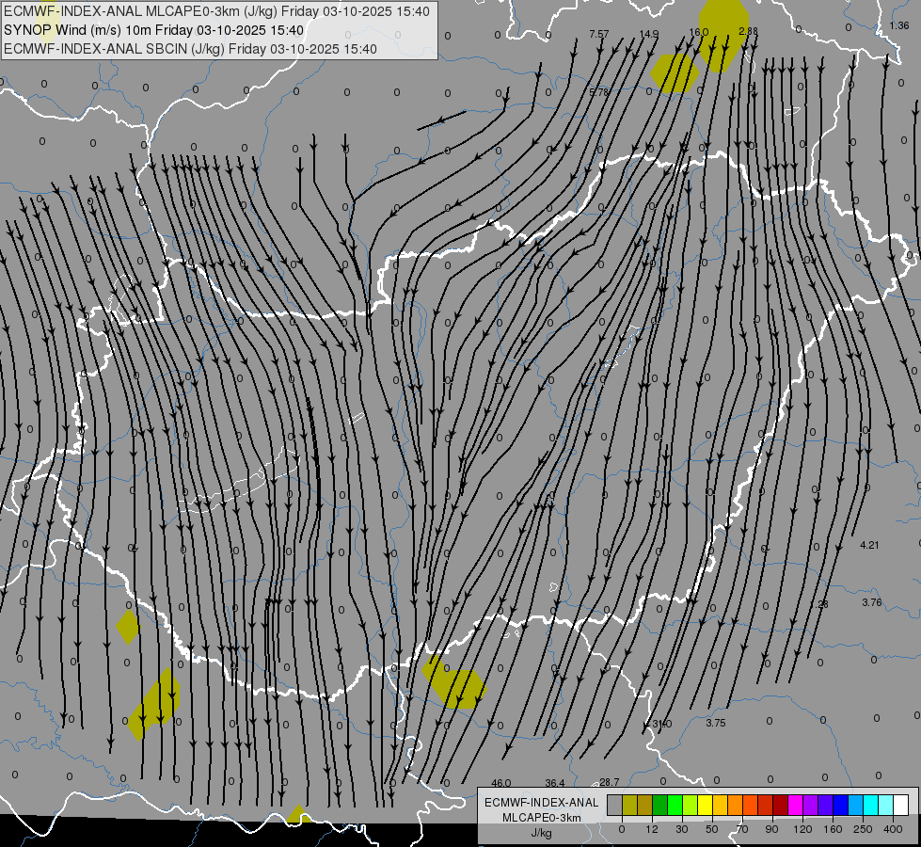Click the dark red legend swatch near 90

(780, 805)
